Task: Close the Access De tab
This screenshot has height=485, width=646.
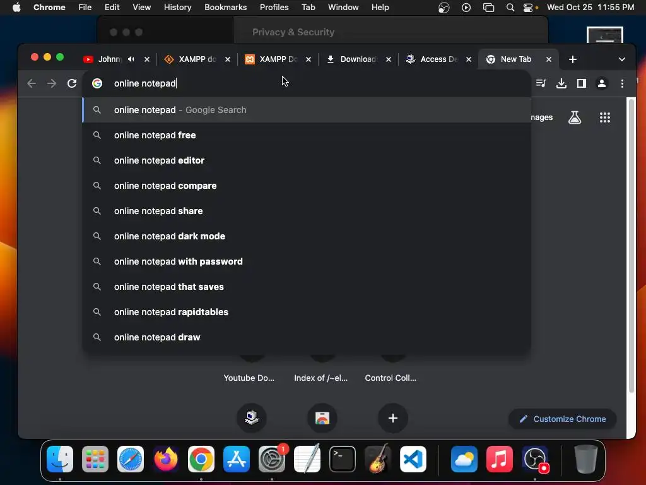Action: [x=469, y=59]
